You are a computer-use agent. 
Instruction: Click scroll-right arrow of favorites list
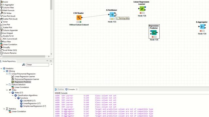pyautogui.click(x=49, y=56)
